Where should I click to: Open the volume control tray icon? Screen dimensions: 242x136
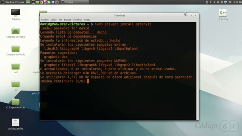click(218, 2)
